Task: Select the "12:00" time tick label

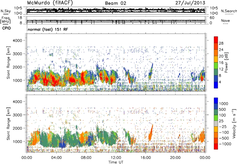Action: pos(116,158)
